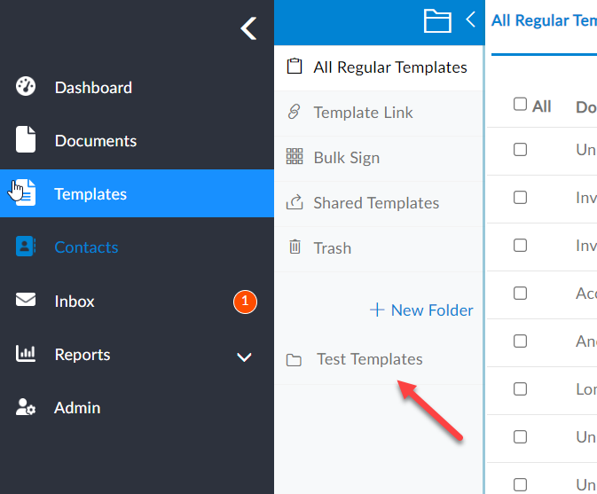Viewport: 597px width, 494px height.
Task: Expand the Reports submenu chevron
Action: (244, 357)
